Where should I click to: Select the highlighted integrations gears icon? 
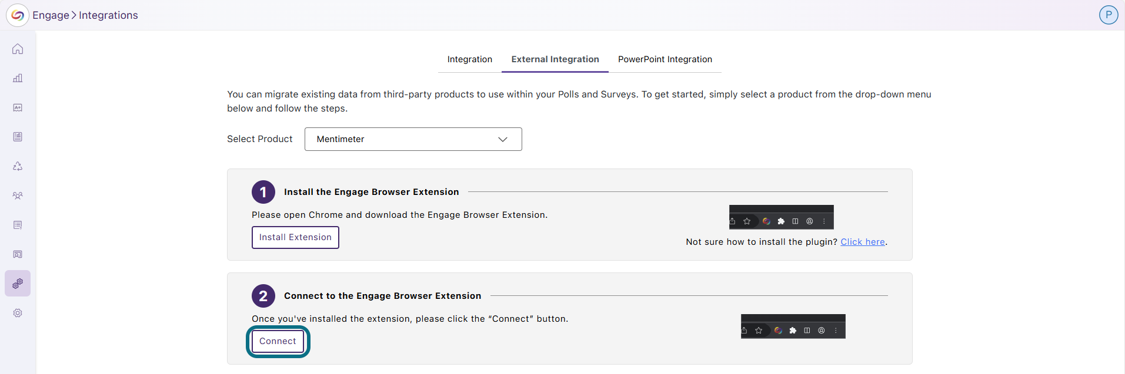point(18,284)
